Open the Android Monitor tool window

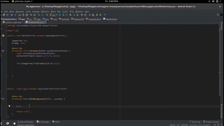click(x=26, y=122)
